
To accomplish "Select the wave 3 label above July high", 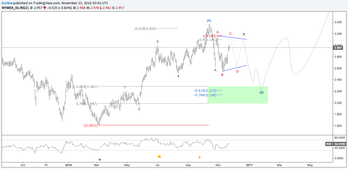I will point(158,42).
